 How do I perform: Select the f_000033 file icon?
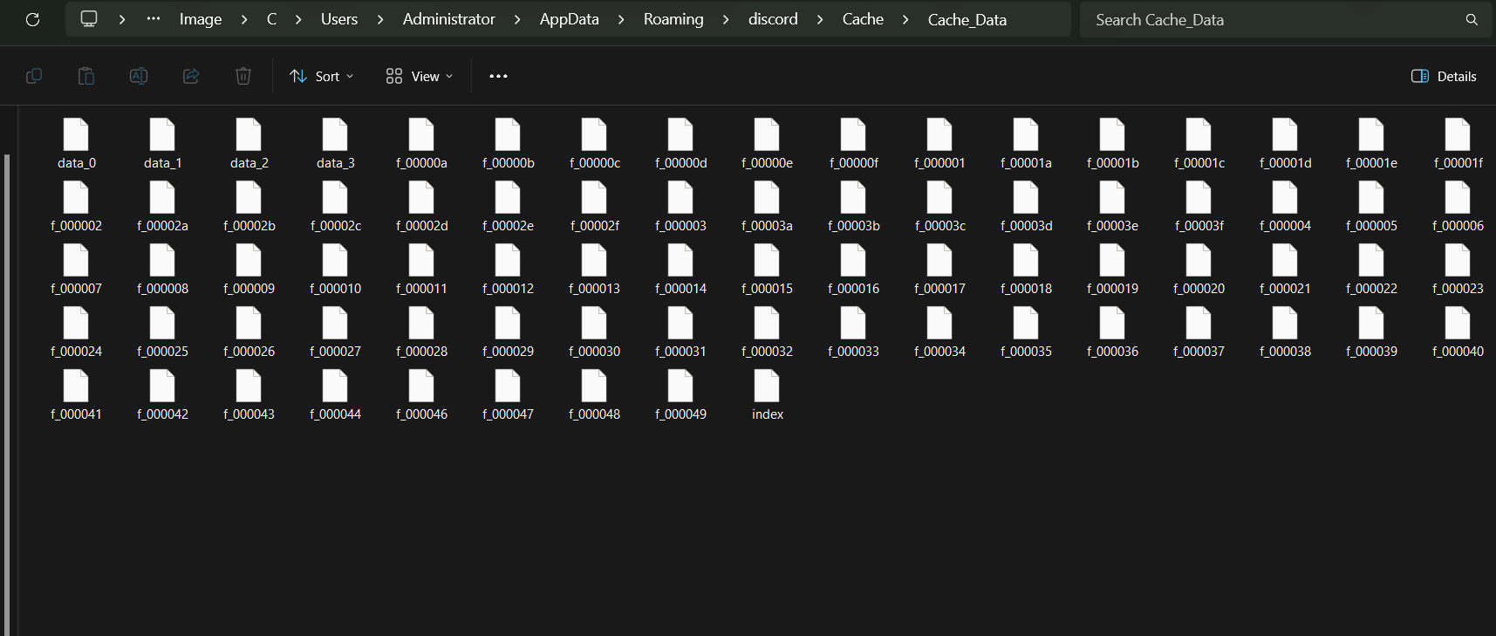853,323
